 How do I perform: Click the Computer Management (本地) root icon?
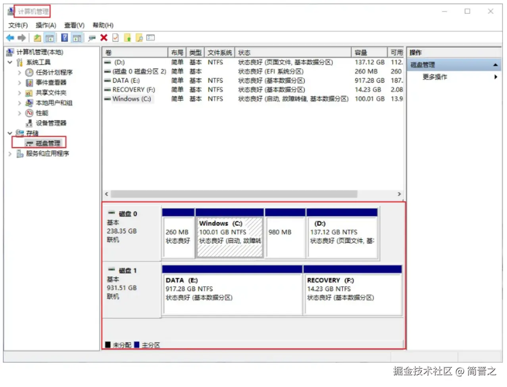(x=10, y=52)
